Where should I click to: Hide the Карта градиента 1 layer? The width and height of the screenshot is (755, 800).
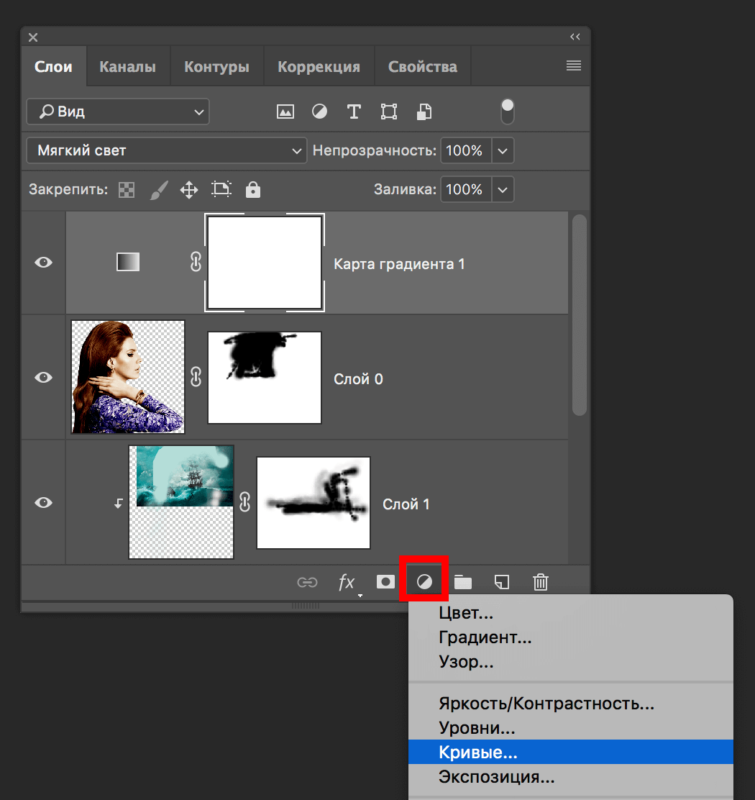44,263
